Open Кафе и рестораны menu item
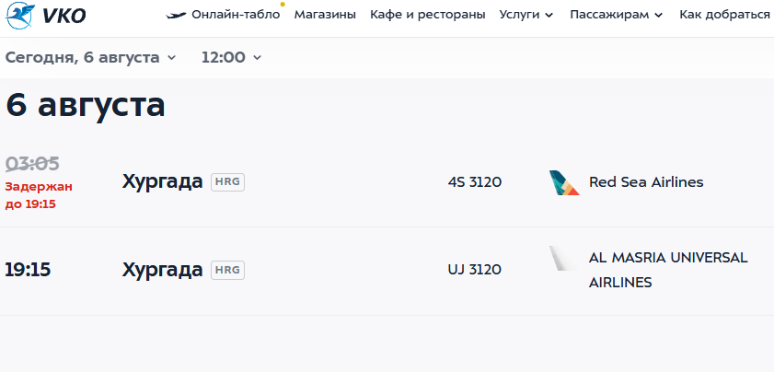The width and height of the screenshot is (774, 372). 427,15
